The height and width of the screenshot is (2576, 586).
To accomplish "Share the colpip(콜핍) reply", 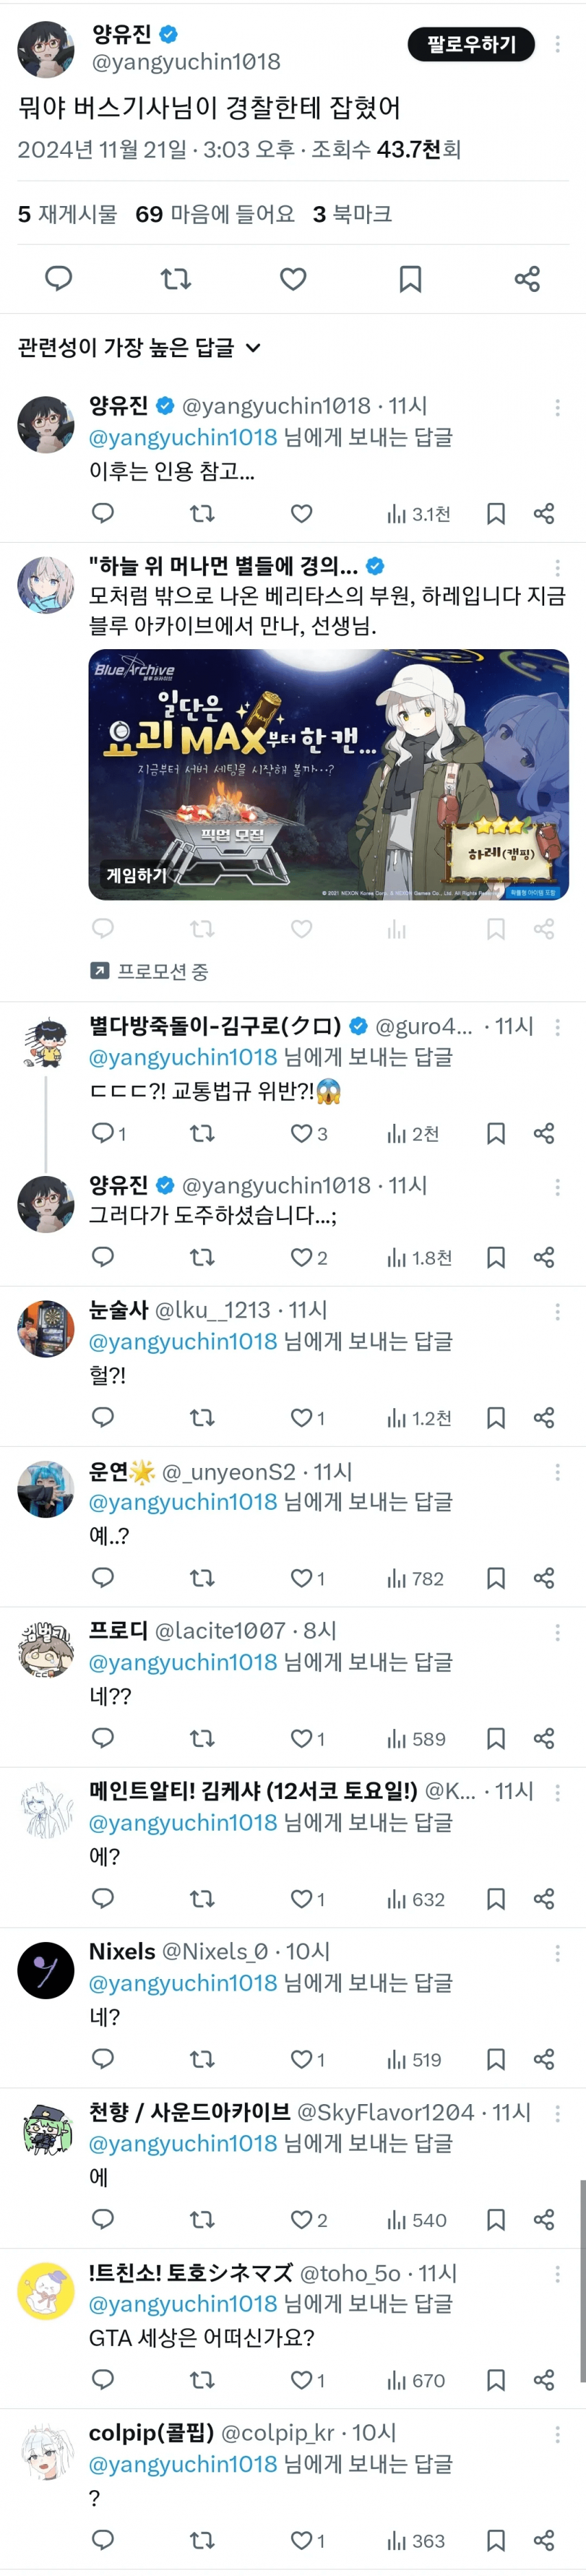I will 543,2540.
